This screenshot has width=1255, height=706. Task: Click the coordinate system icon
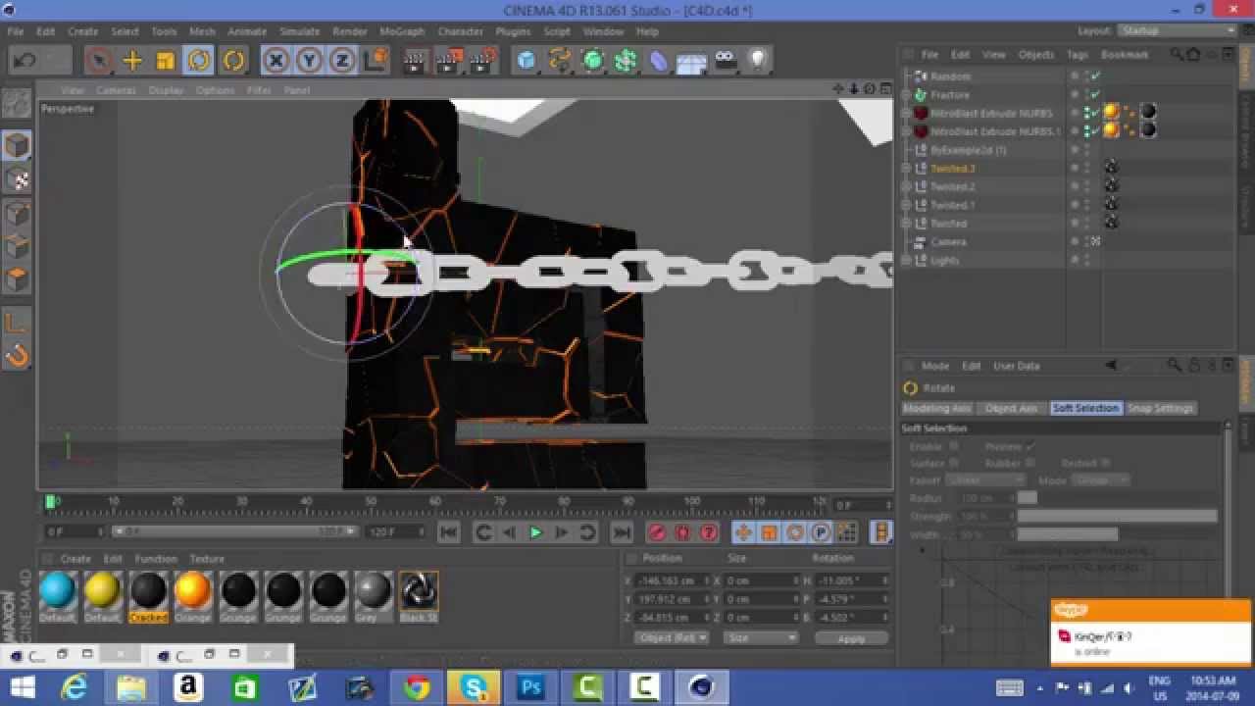click(375, 61)
